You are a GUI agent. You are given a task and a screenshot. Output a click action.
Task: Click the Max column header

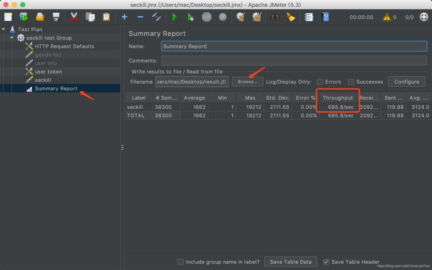click(250, 98)
